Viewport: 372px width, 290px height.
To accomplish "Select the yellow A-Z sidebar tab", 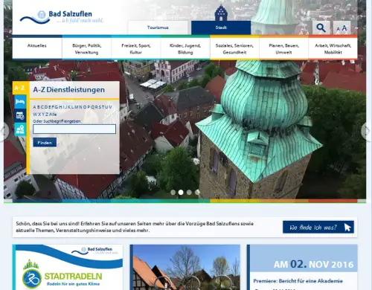I will coord(19,88).
